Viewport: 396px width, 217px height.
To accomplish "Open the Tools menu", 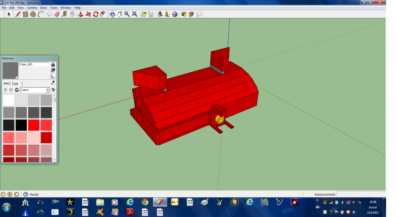I will [x=54, y=8].
